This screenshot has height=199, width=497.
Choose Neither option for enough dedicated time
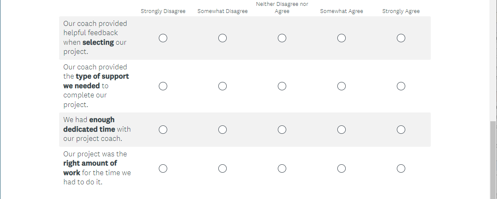282,130
